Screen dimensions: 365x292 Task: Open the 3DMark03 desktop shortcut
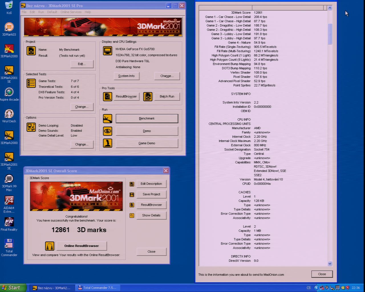[x=9, y=29]
